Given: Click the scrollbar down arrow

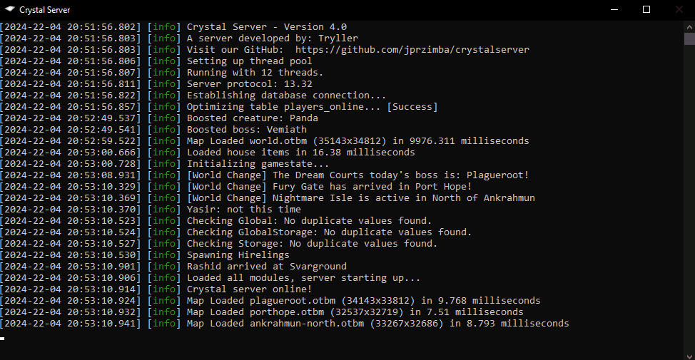Looking at the screenshot, I should pyautogui.click(x=689, y=354).
